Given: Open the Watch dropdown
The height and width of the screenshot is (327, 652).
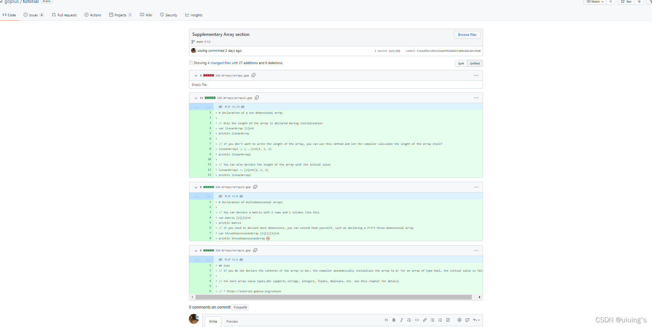Looking at the screenshot, I should click(x=595, y=2).
